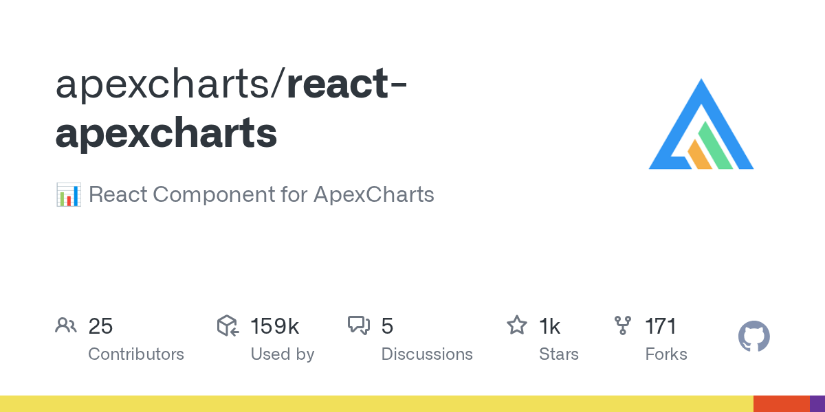The image size is (825, 412).
Task: Click the "Used by" label
Action: (283, 354)
